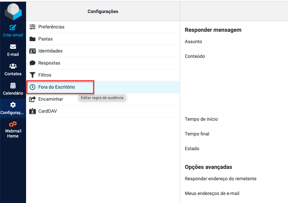Screen dimensions: 288x203
Task: Click the Preferências sliders icon
Action: tap(32, 27)
